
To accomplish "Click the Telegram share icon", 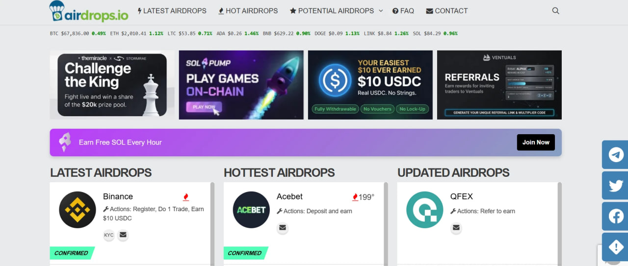I will (616, 155).
